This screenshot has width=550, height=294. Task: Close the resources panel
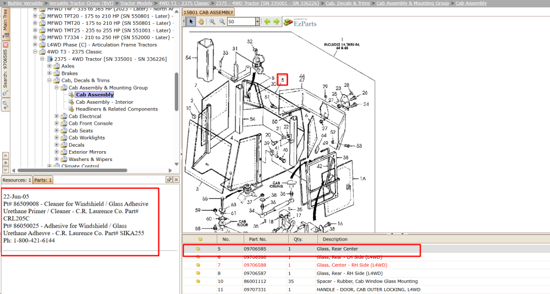(176, 180)
